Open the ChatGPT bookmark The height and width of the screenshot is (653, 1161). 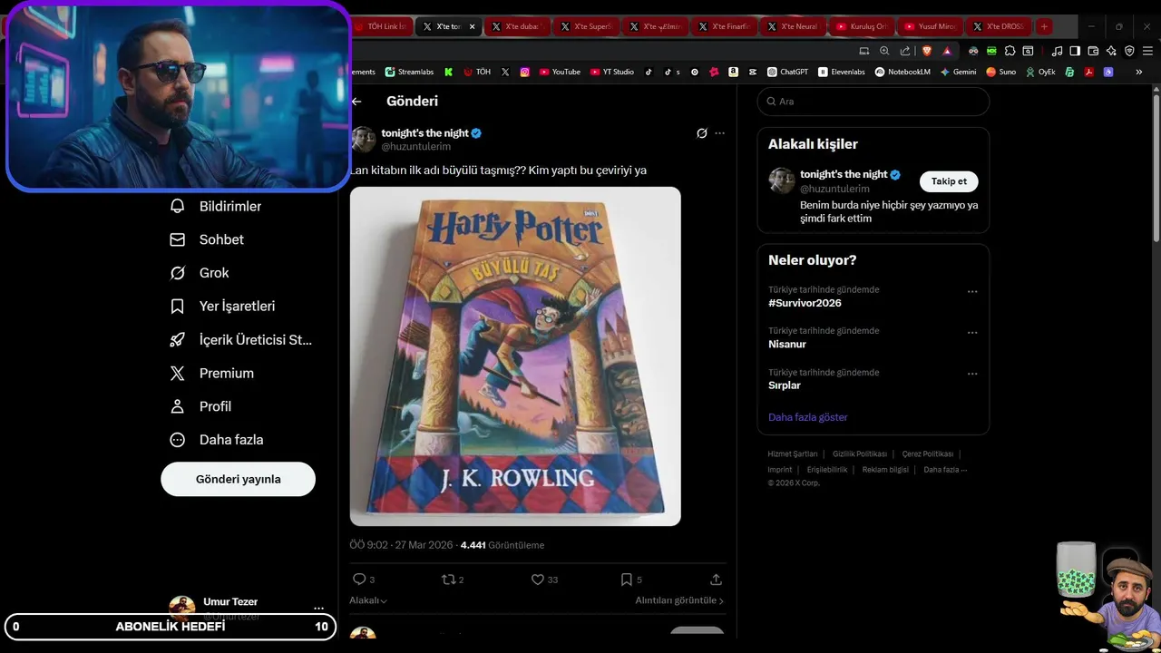point(787,72)
